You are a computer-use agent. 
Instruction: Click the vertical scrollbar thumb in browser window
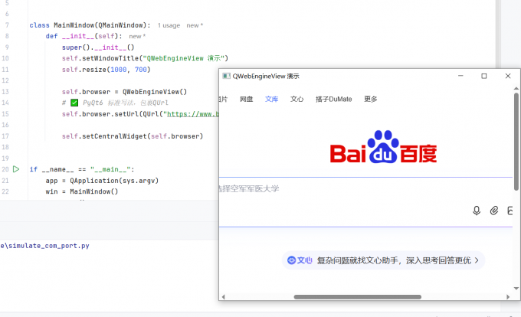pos(516,142)
